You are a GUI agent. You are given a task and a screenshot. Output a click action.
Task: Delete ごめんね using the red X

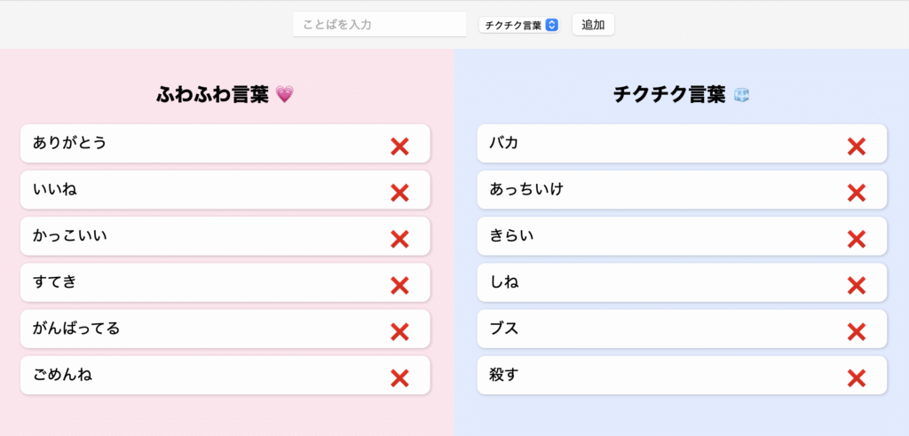click(399, 378)
